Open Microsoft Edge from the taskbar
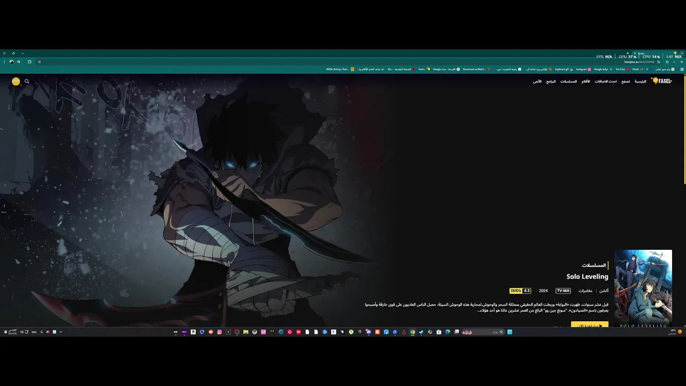Screen dimensions: 686x386 (x=448, y=332)
